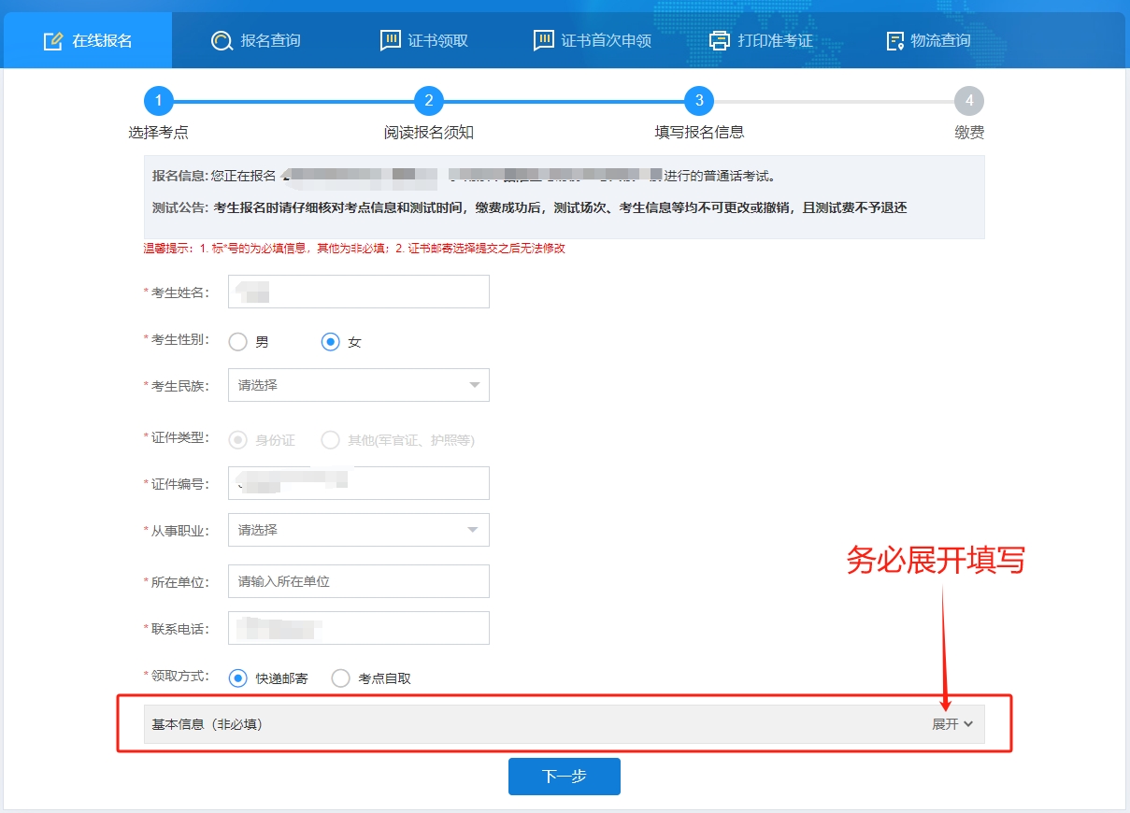Select 女 gender radio button
Viewport: 1130px width, 813px height.
tap(330, 342)
